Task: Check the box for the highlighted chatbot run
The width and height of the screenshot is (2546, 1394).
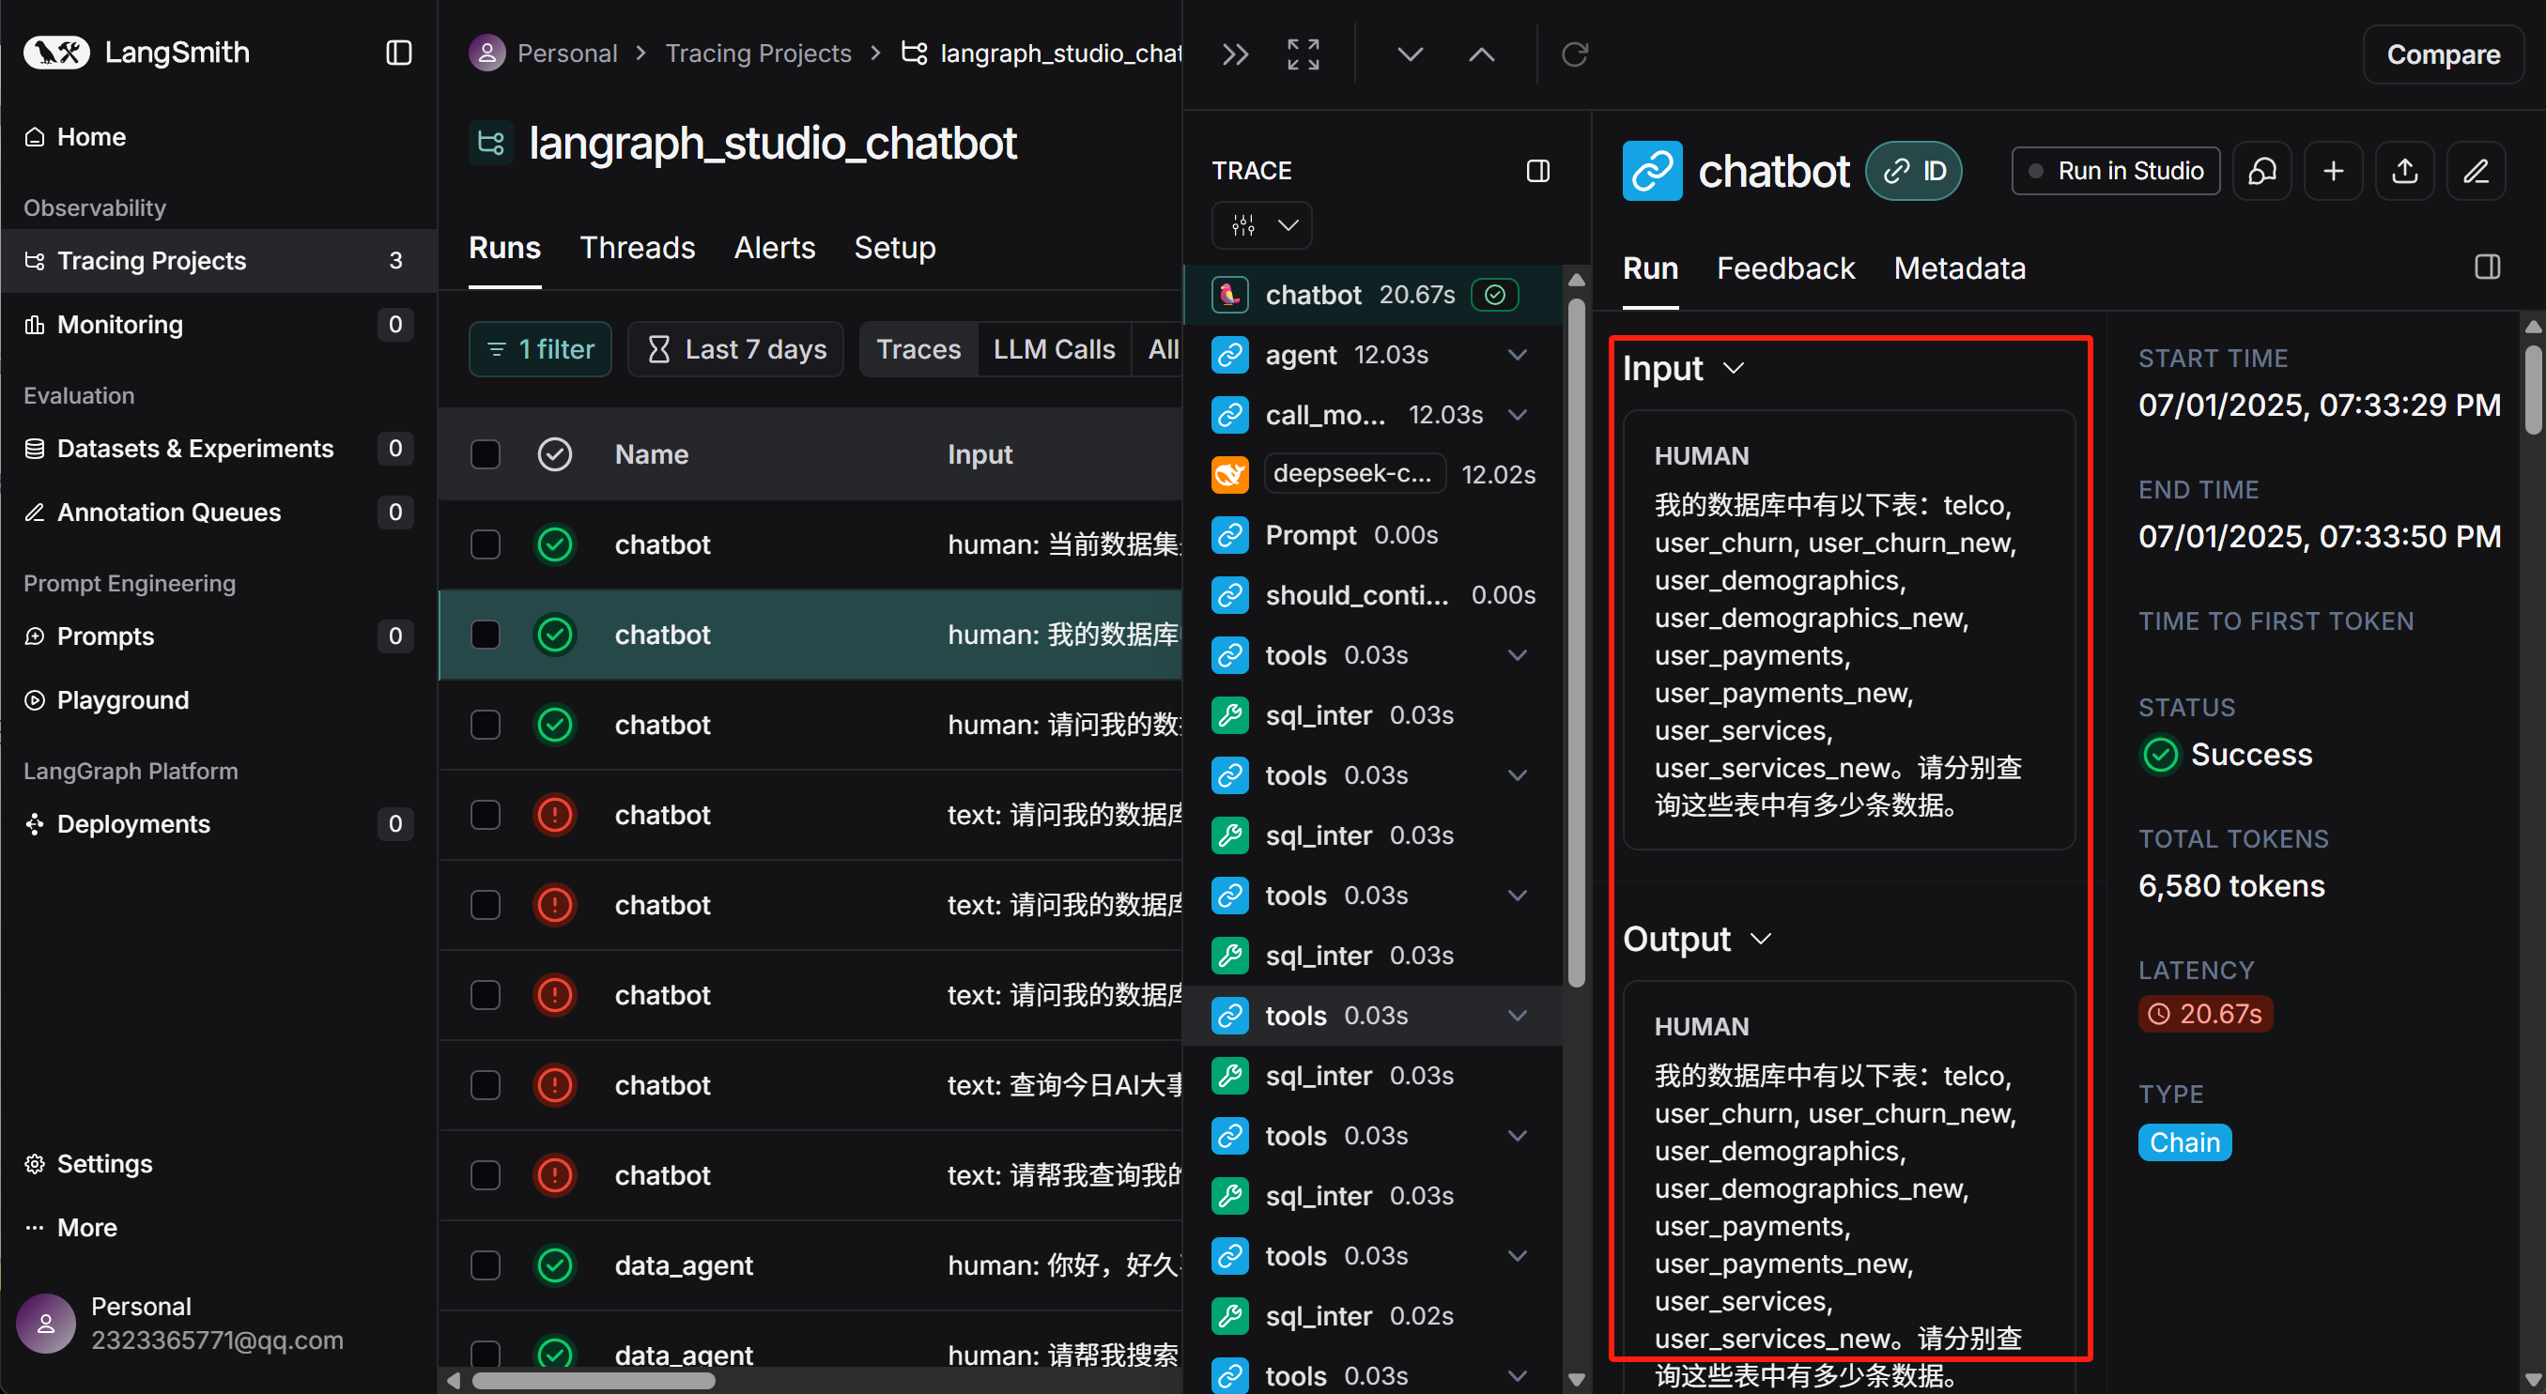Action: [x=486, y=635]
